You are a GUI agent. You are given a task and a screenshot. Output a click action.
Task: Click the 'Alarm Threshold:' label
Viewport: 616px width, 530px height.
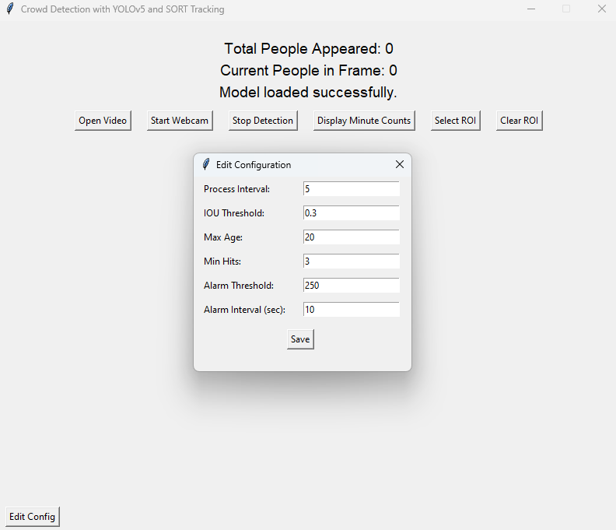click(239, 286)
